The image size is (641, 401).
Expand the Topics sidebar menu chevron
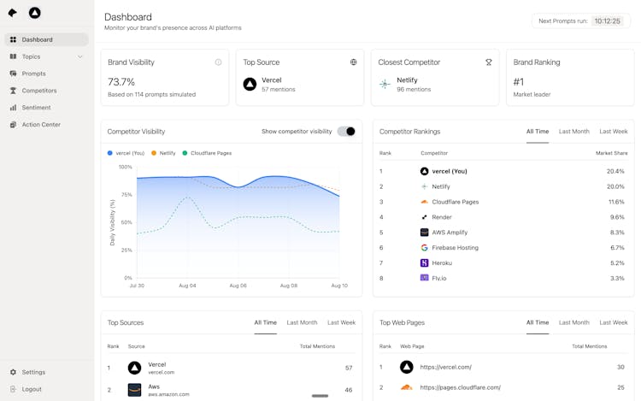(80, 56)
